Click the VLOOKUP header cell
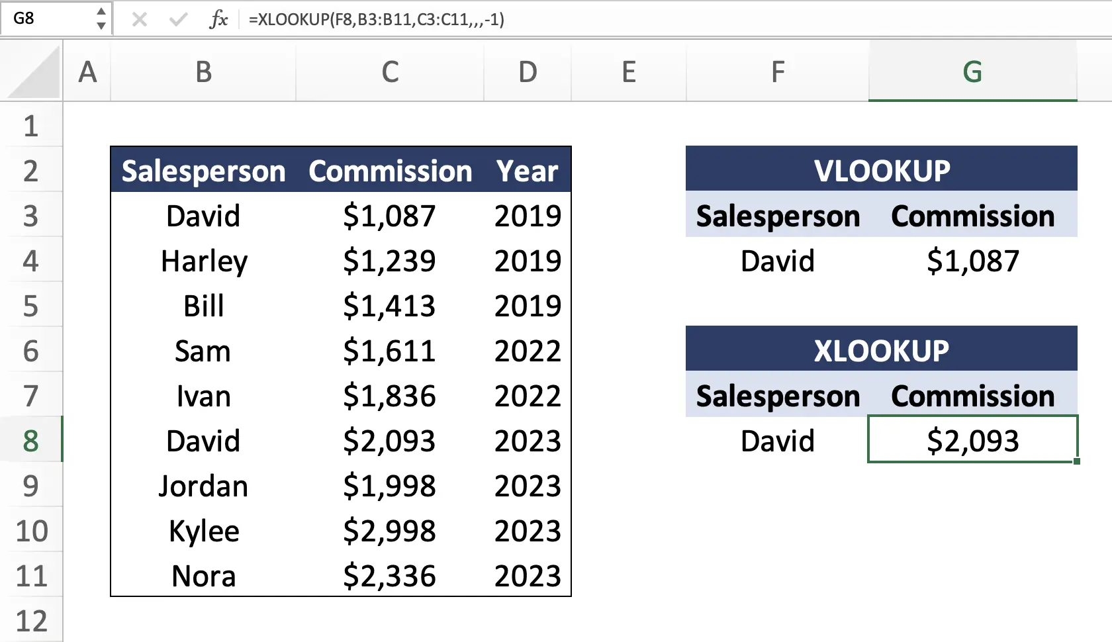This screenshot has width=1112, height=642. (881, 169)
